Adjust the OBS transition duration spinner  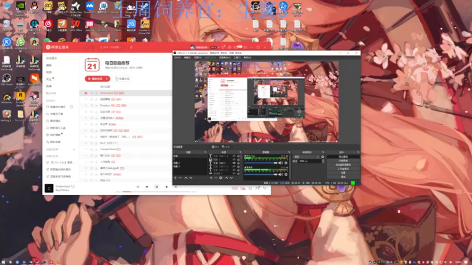[x=323, y=161]
